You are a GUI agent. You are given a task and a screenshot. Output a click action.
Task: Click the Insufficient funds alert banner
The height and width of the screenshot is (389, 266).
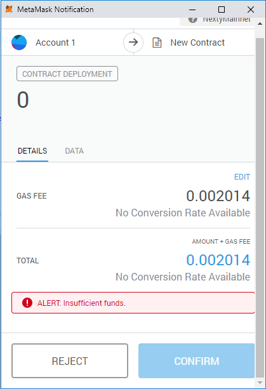pos(133,303)
